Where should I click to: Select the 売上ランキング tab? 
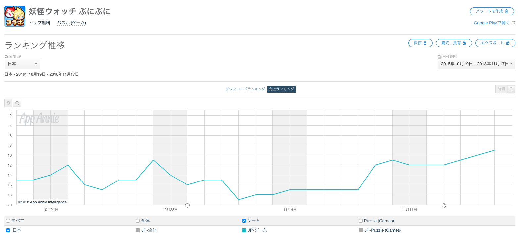[281, 89]
